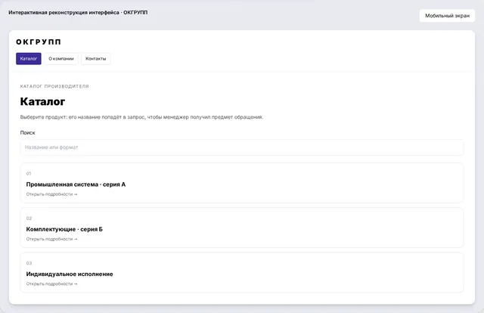Click the ОКГРУПП logo
Viewport: 484px width, 313px height.
click(39, 42)
